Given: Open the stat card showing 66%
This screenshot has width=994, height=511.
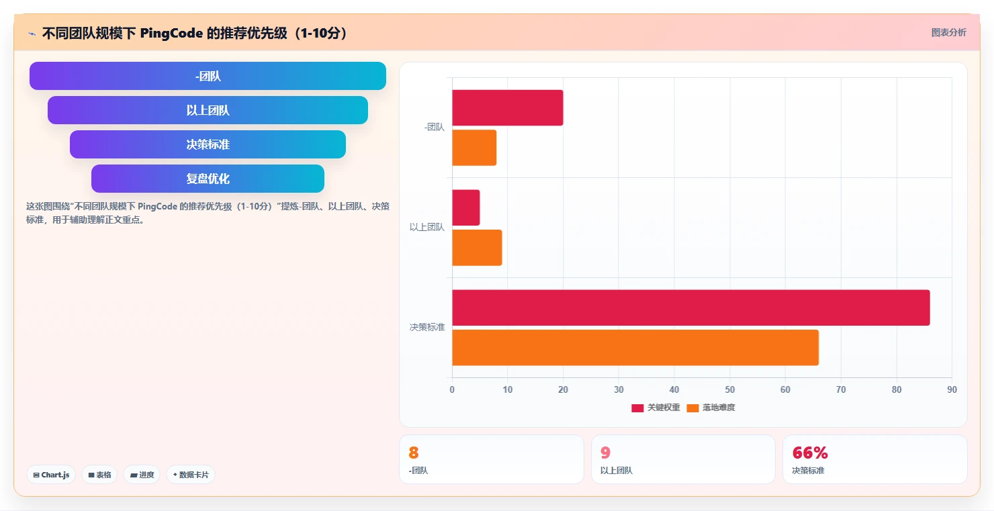Looking at the screenshot, I should coord(875,459).
